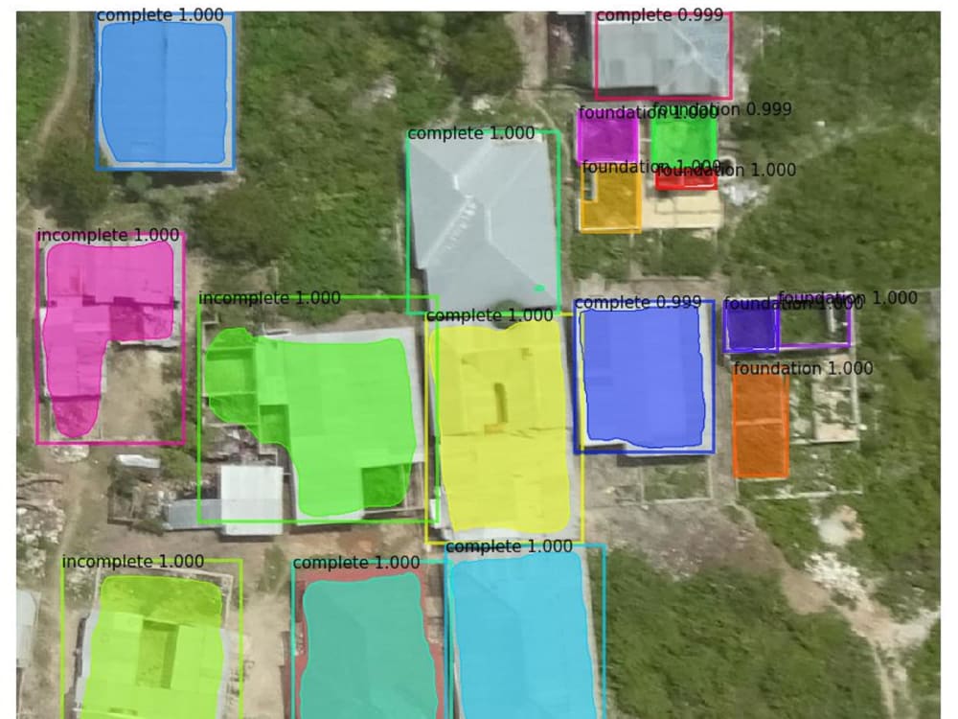Open the complete 0.999 label at top-right
The width and height of the screenshot is (958, 719).
(x=661, y=15)
